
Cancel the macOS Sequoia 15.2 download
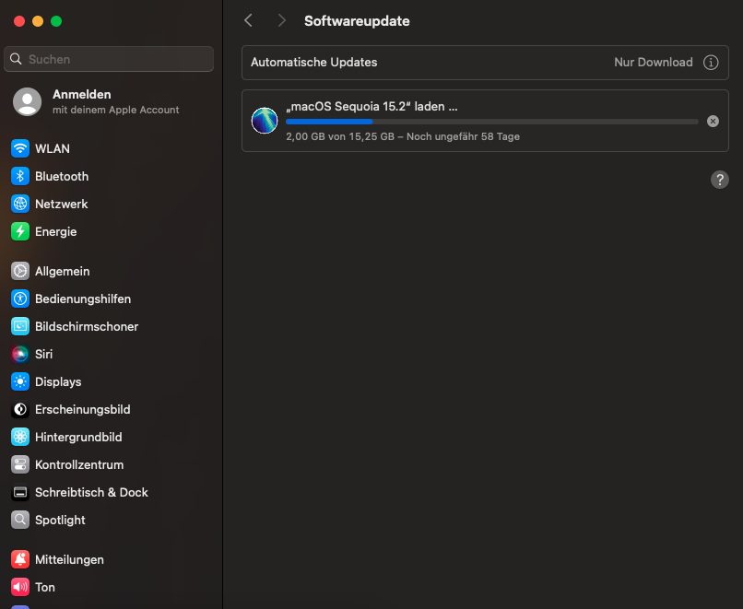[x=713, y=122]
